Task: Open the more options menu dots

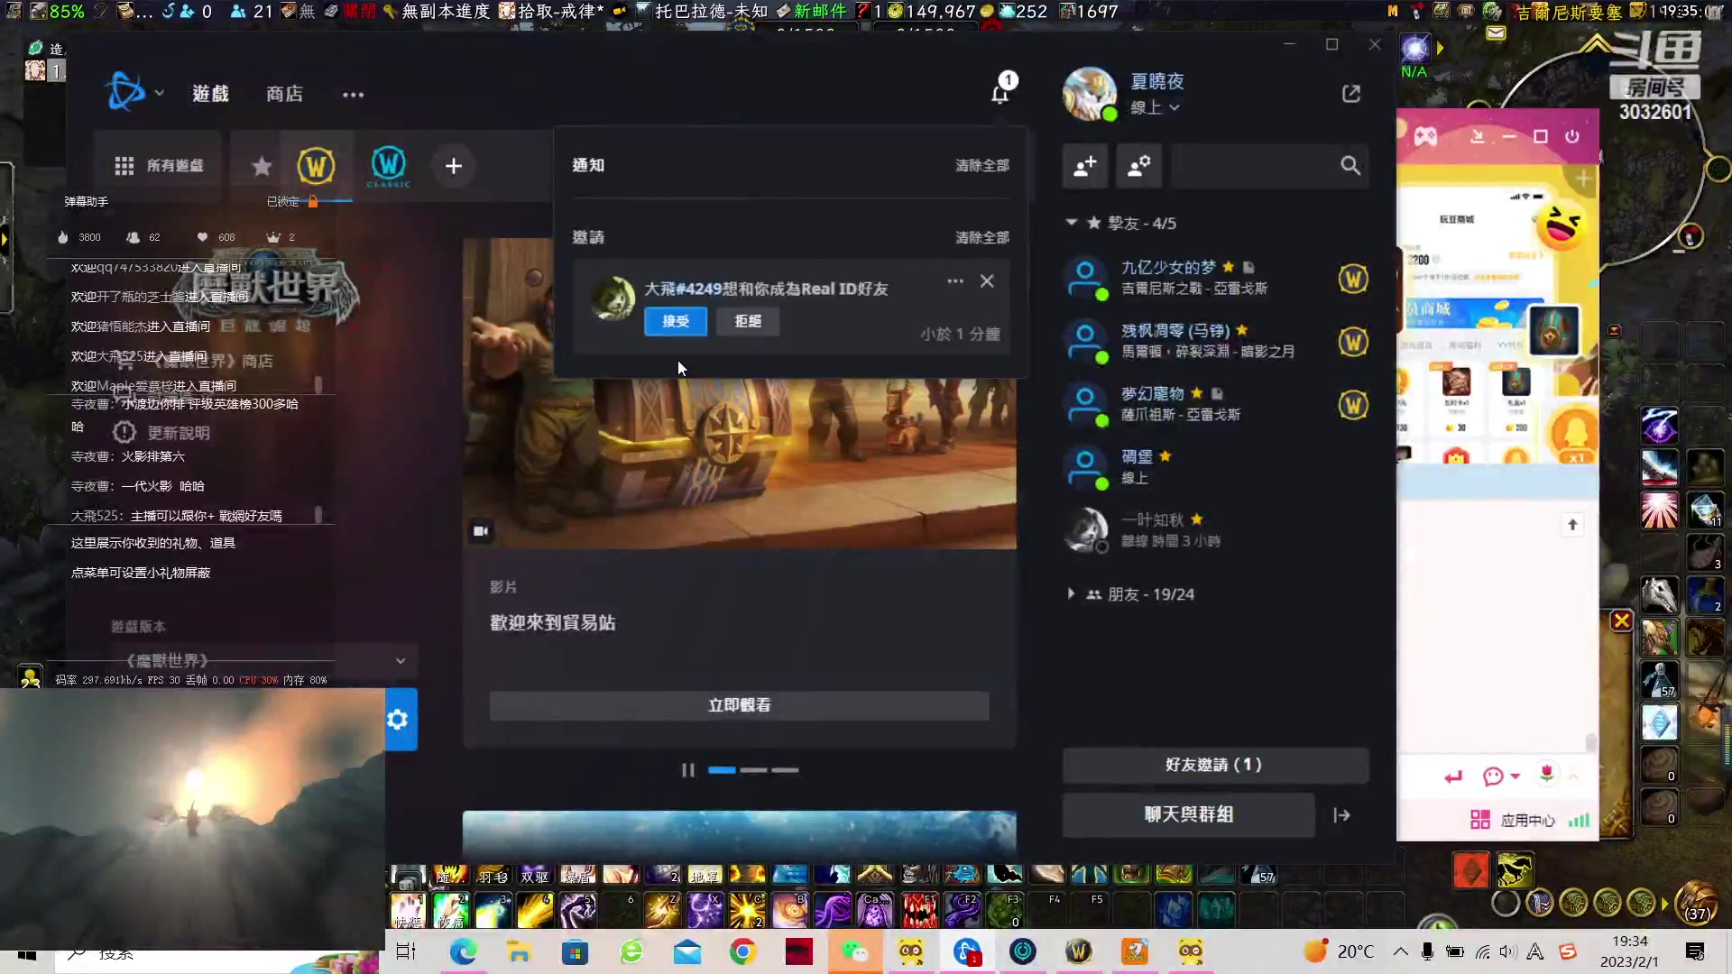Action: pos(354,95)
